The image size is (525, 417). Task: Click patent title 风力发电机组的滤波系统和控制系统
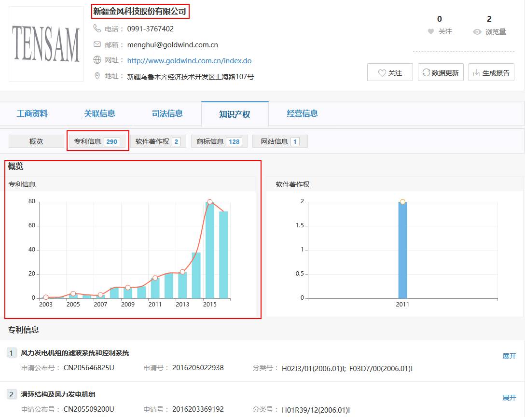[x=75, y=353]
